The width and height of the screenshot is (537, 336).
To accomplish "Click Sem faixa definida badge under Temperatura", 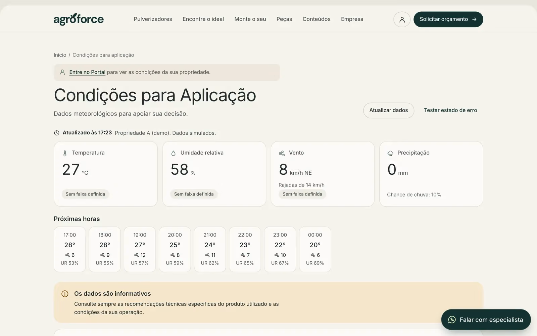I will (x=85, y=194).
